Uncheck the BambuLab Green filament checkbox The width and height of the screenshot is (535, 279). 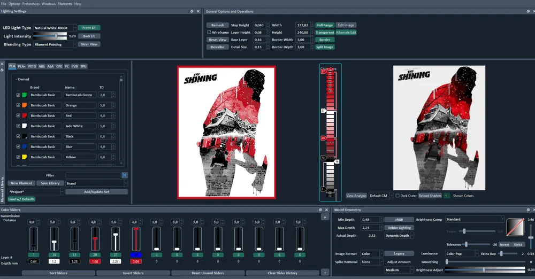(x=18, y=95)
